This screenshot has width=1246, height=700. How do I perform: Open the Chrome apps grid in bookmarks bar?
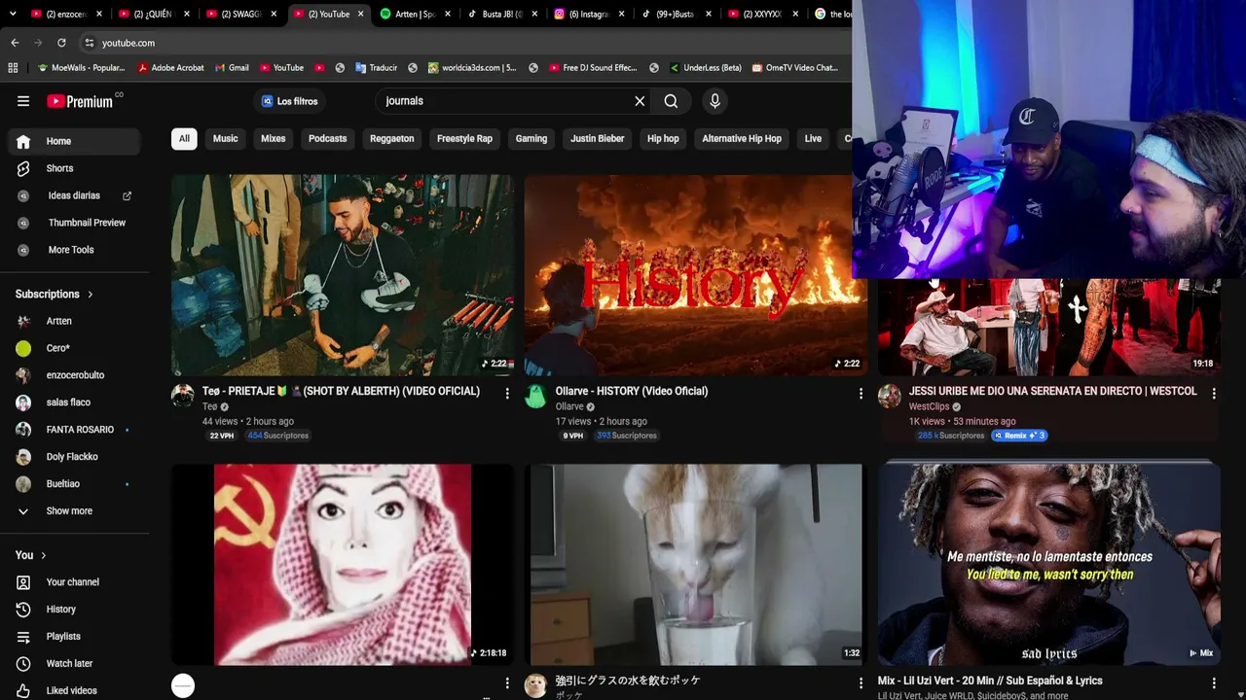pos(13,68)
